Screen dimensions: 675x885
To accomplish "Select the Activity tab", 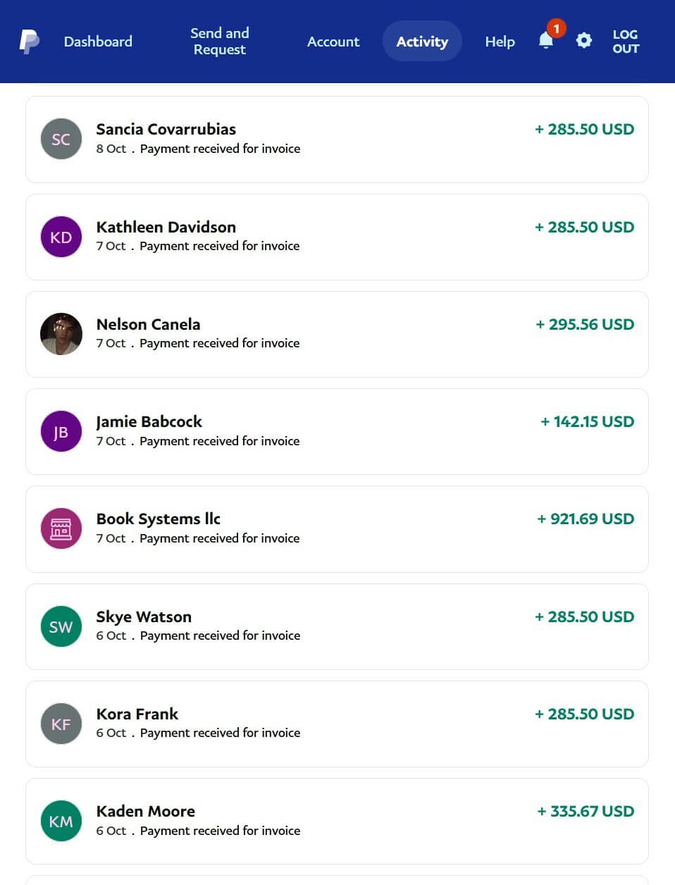I will click(422, 42).
